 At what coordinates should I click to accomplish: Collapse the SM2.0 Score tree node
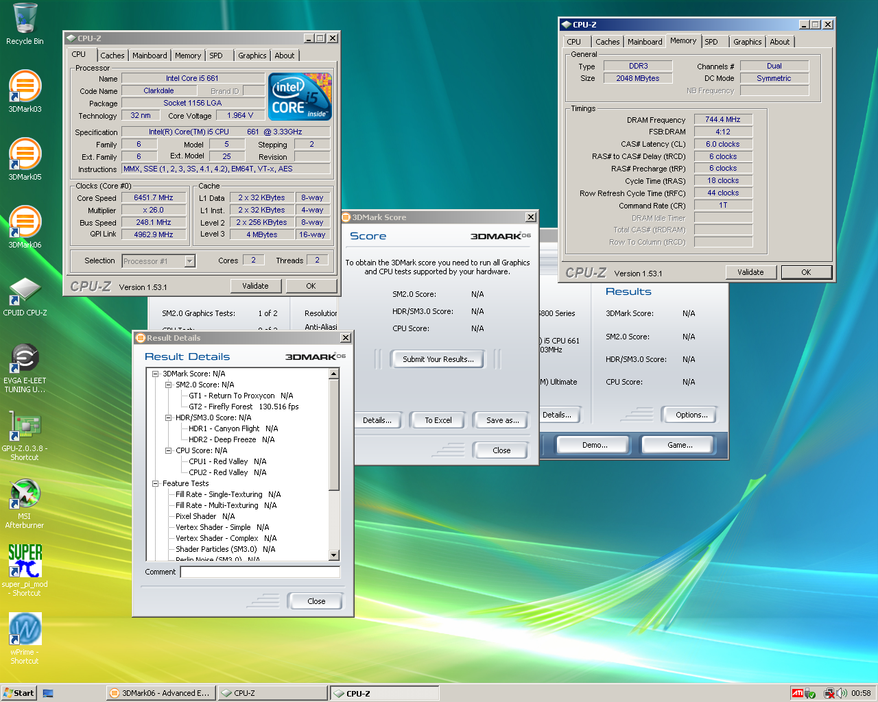[169, 385]
